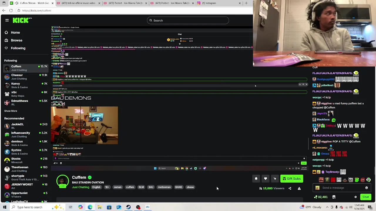Image resolution: width=376 pixels, height=211 pixels.
Task: Go to the Home page in the sidebar
Action: click(x=15, y=33)
